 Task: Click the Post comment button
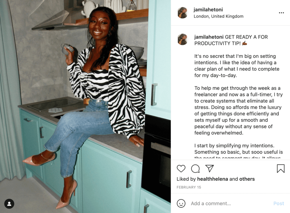(279, 203)
